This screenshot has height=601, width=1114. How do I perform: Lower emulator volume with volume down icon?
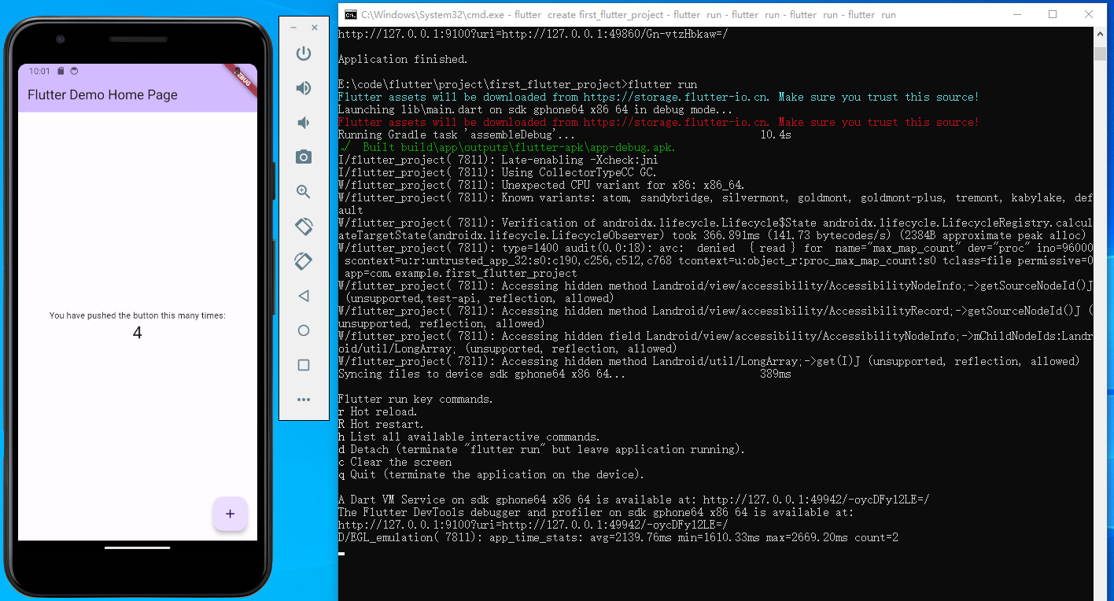[304, 123]
